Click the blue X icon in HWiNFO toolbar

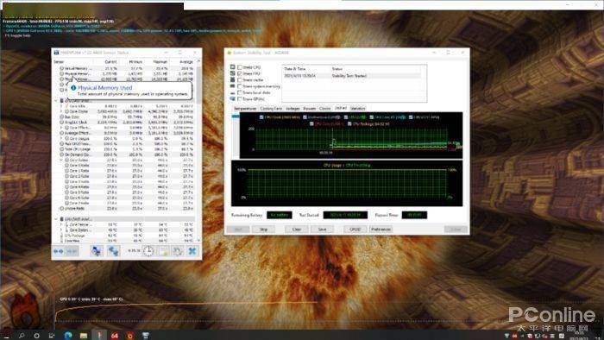192,251
